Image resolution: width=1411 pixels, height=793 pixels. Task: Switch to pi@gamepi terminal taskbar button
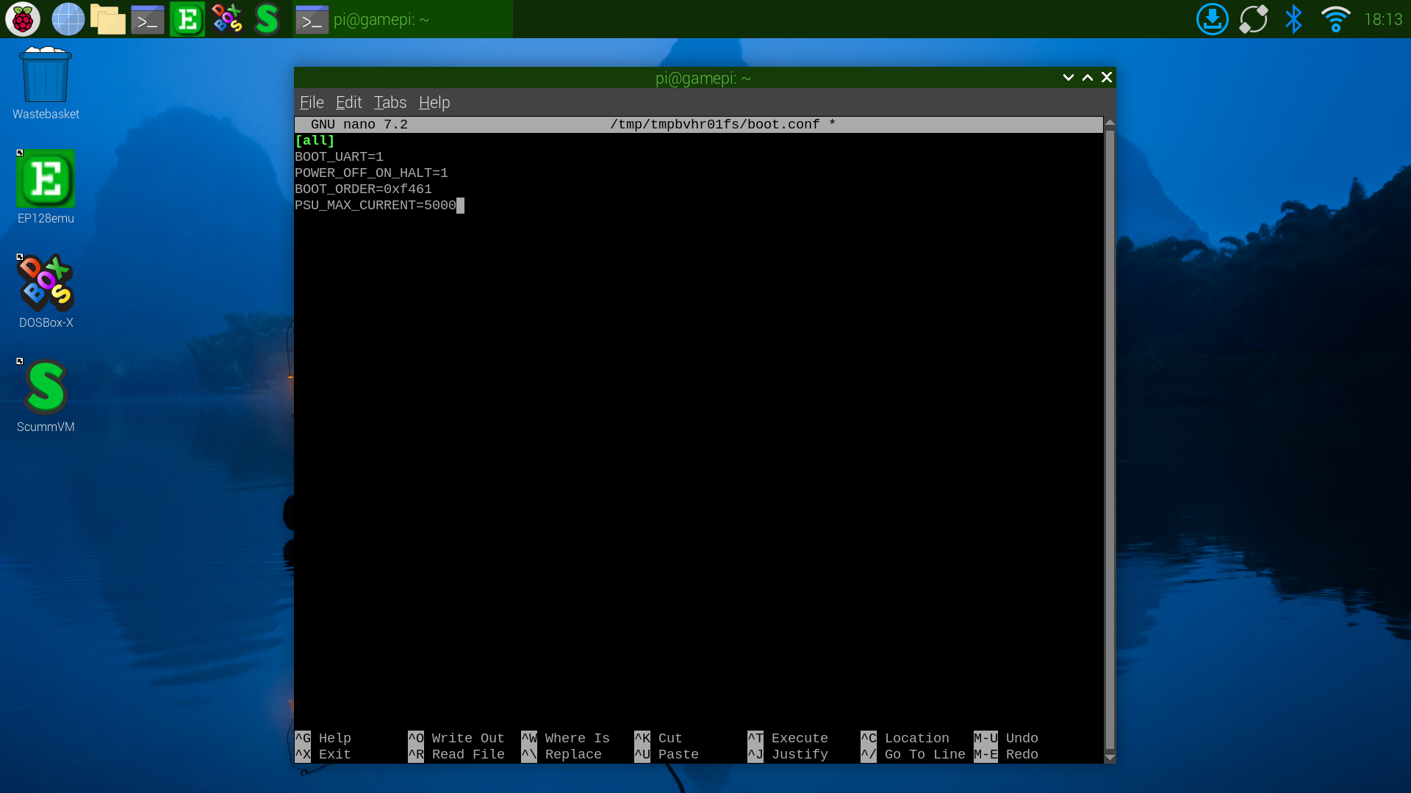tap(403, 20)
